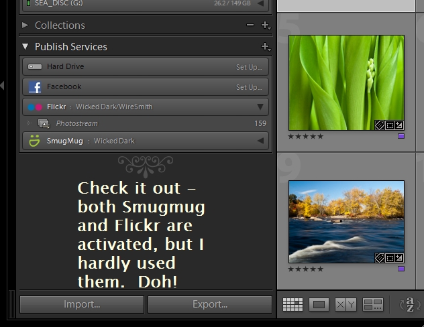Open Survey view

373,305
